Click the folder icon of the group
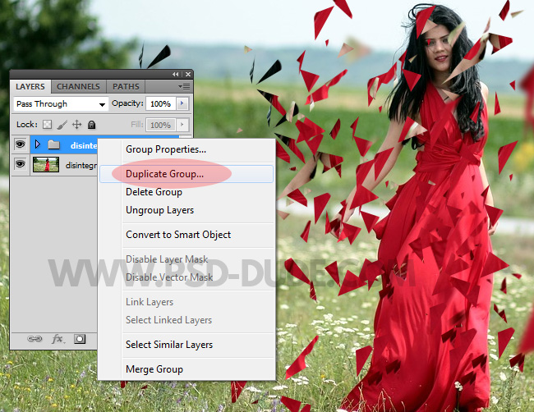Viewport: 534px width, 412px height. [53, 145]
